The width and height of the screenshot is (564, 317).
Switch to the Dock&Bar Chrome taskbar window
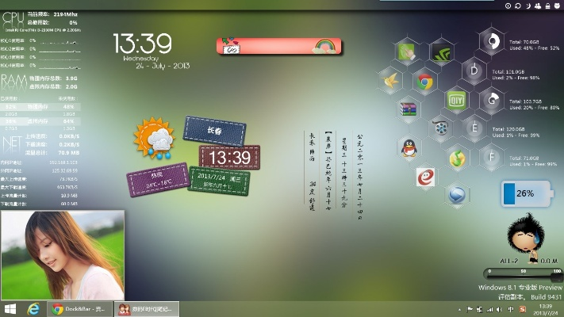tap(81, 308)
